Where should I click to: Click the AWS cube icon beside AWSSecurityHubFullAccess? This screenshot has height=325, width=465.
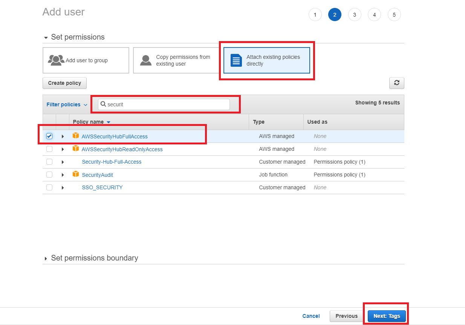76,136
